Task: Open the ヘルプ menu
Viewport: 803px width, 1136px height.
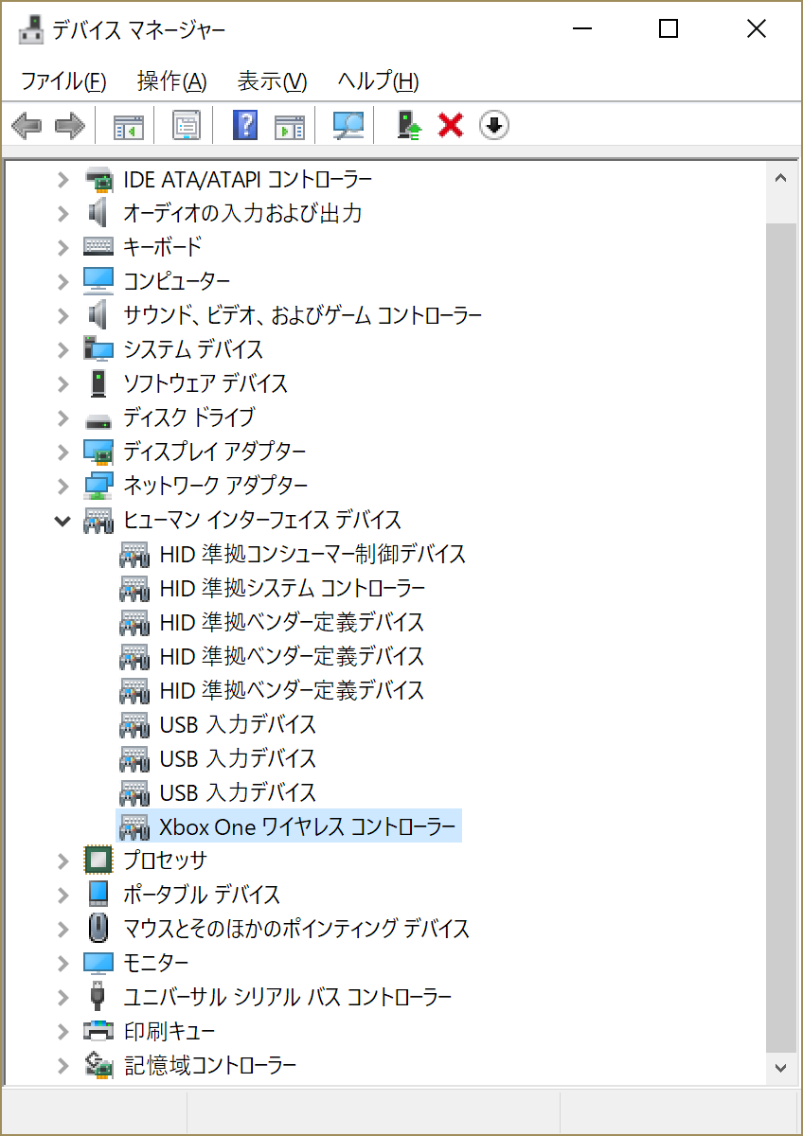Action: (x=372, y=82)
